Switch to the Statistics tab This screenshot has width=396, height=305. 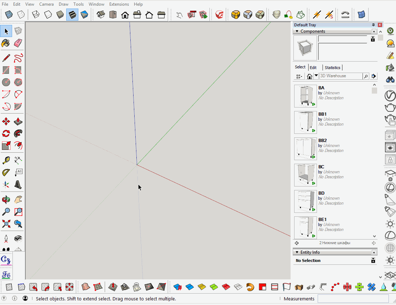click(332, 67)
